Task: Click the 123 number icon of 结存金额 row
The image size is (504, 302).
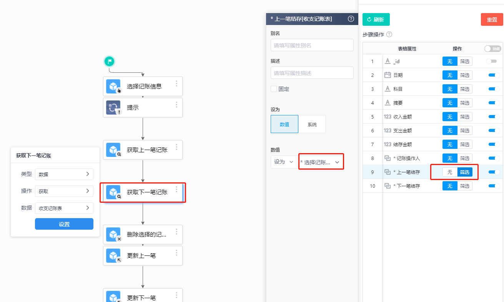Action: click(388, 144)
